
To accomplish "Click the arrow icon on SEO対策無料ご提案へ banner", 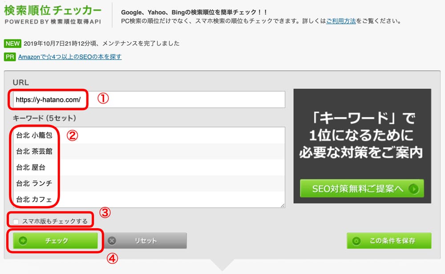I will (413, 189).
